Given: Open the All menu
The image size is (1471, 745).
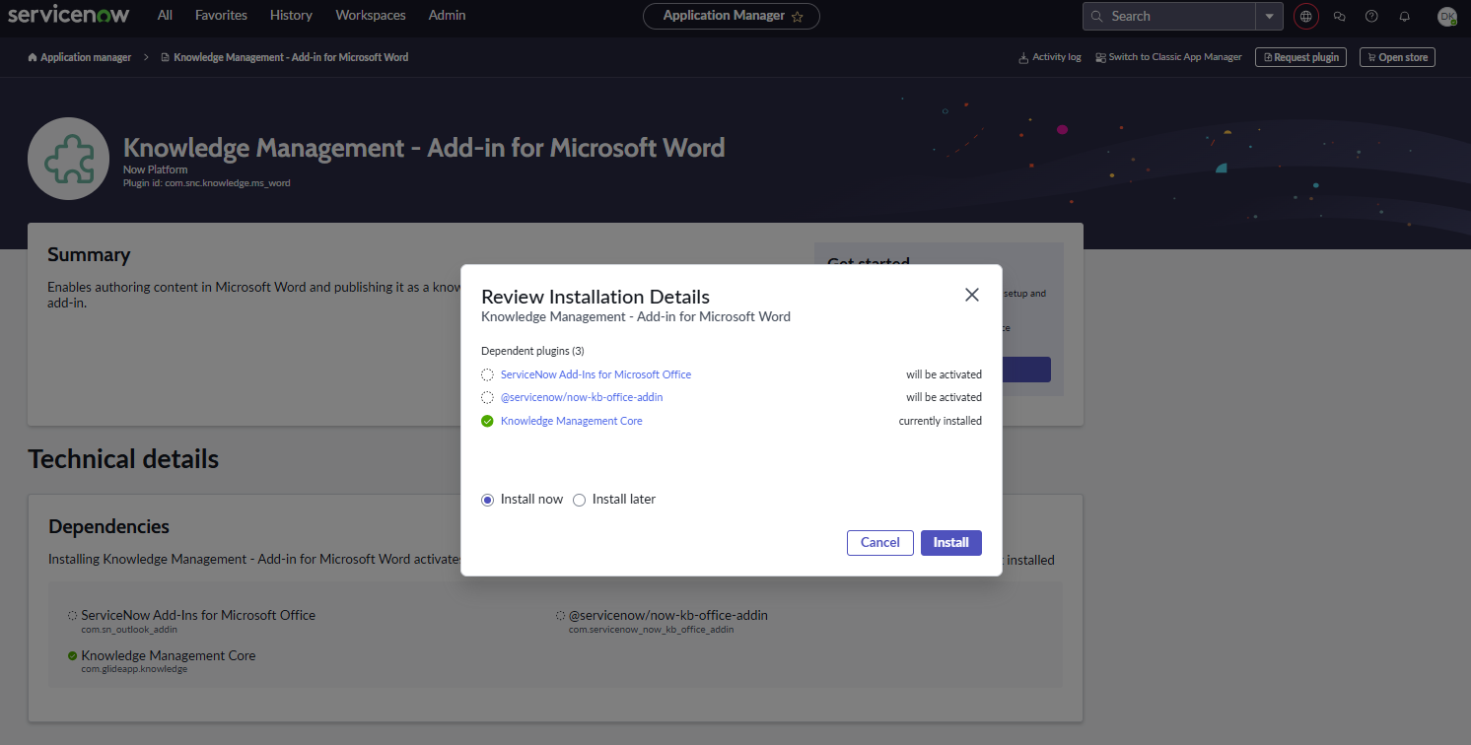Looking at the screenshot, I should 164,15.
